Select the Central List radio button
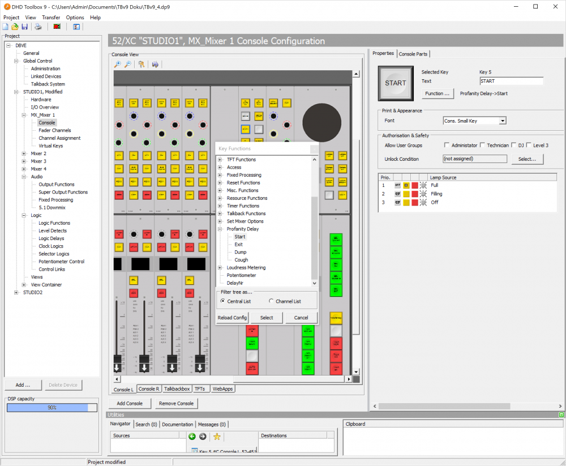Viewport: 566px width, 466px height. point(224,300)
